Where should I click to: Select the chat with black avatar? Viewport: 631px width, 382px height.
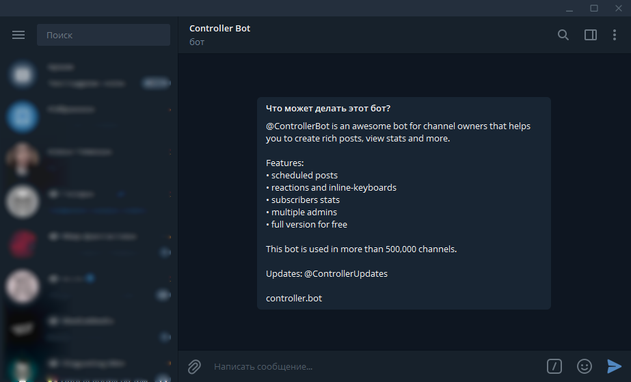coord(89,328)
